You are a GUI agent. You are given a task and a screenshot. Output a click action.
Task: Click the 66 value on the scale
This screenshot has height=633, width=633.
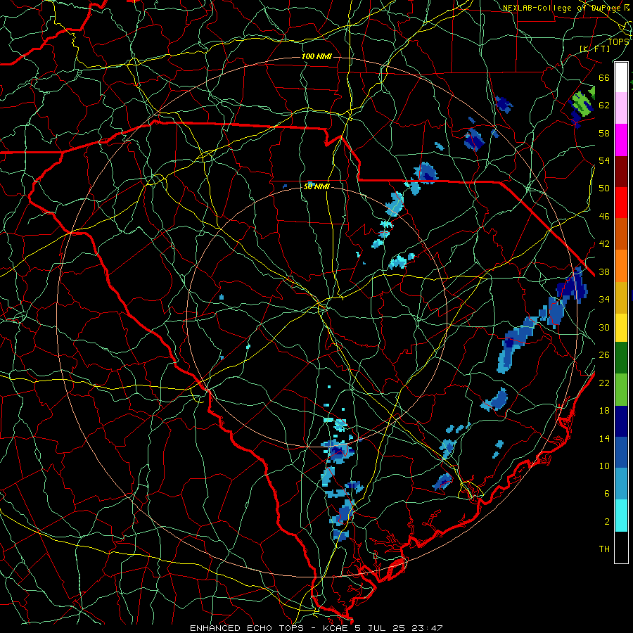(x=604, y=77)
